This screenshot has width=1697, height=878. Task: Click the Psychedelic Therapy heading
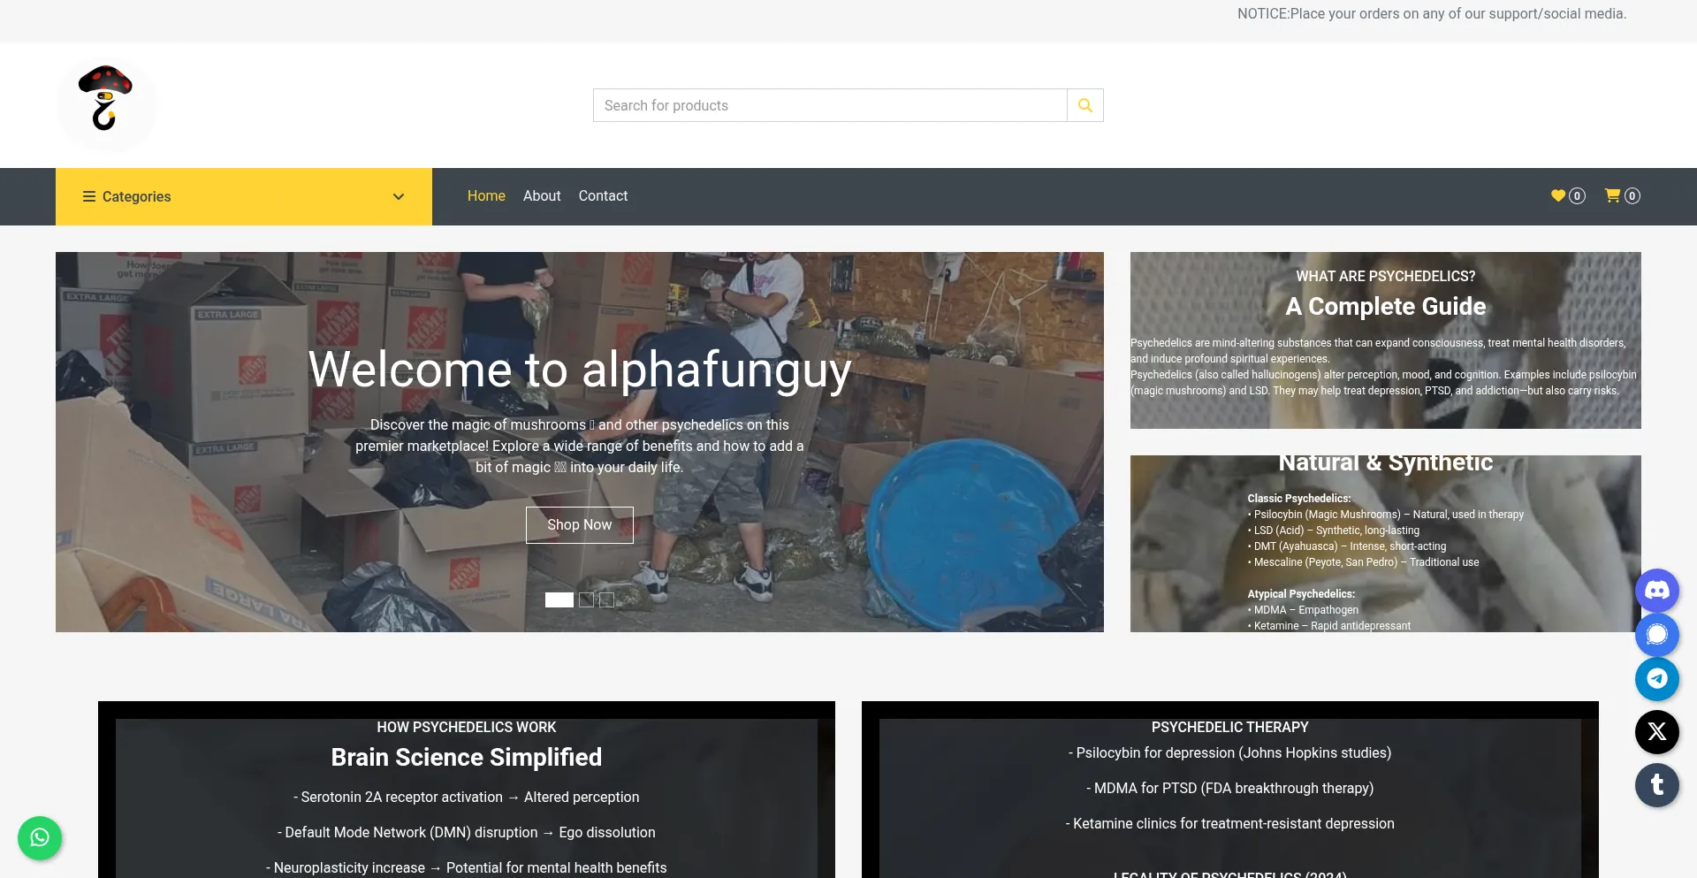1230,728
